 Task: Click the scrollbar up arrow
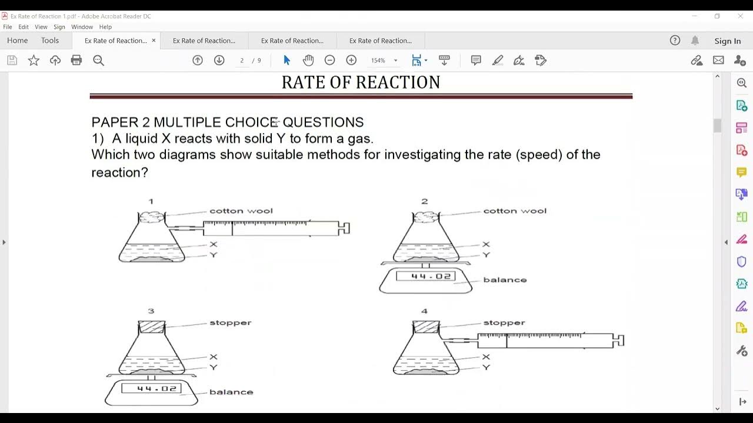(x=717, y=76)
